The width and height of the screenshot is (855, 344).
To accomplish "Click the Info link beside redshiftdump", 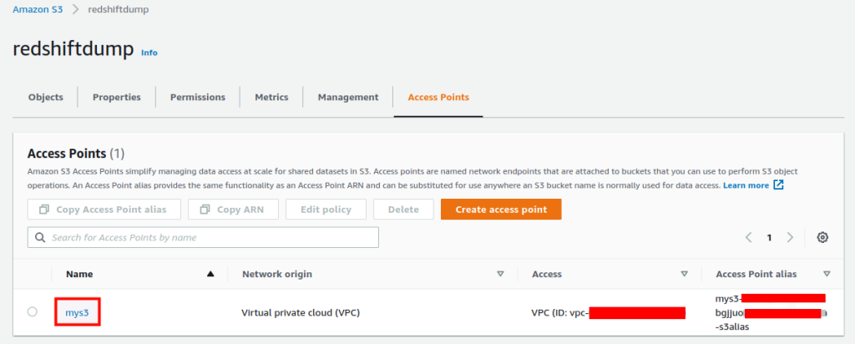I will pos(149,53).
